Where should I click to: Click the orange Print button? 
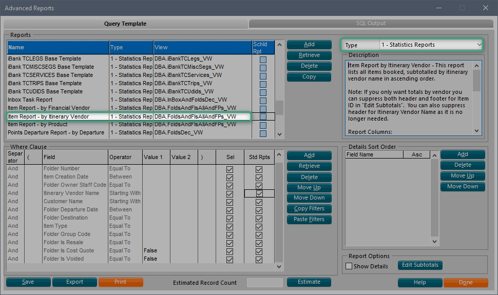click(x=121, y=282)
